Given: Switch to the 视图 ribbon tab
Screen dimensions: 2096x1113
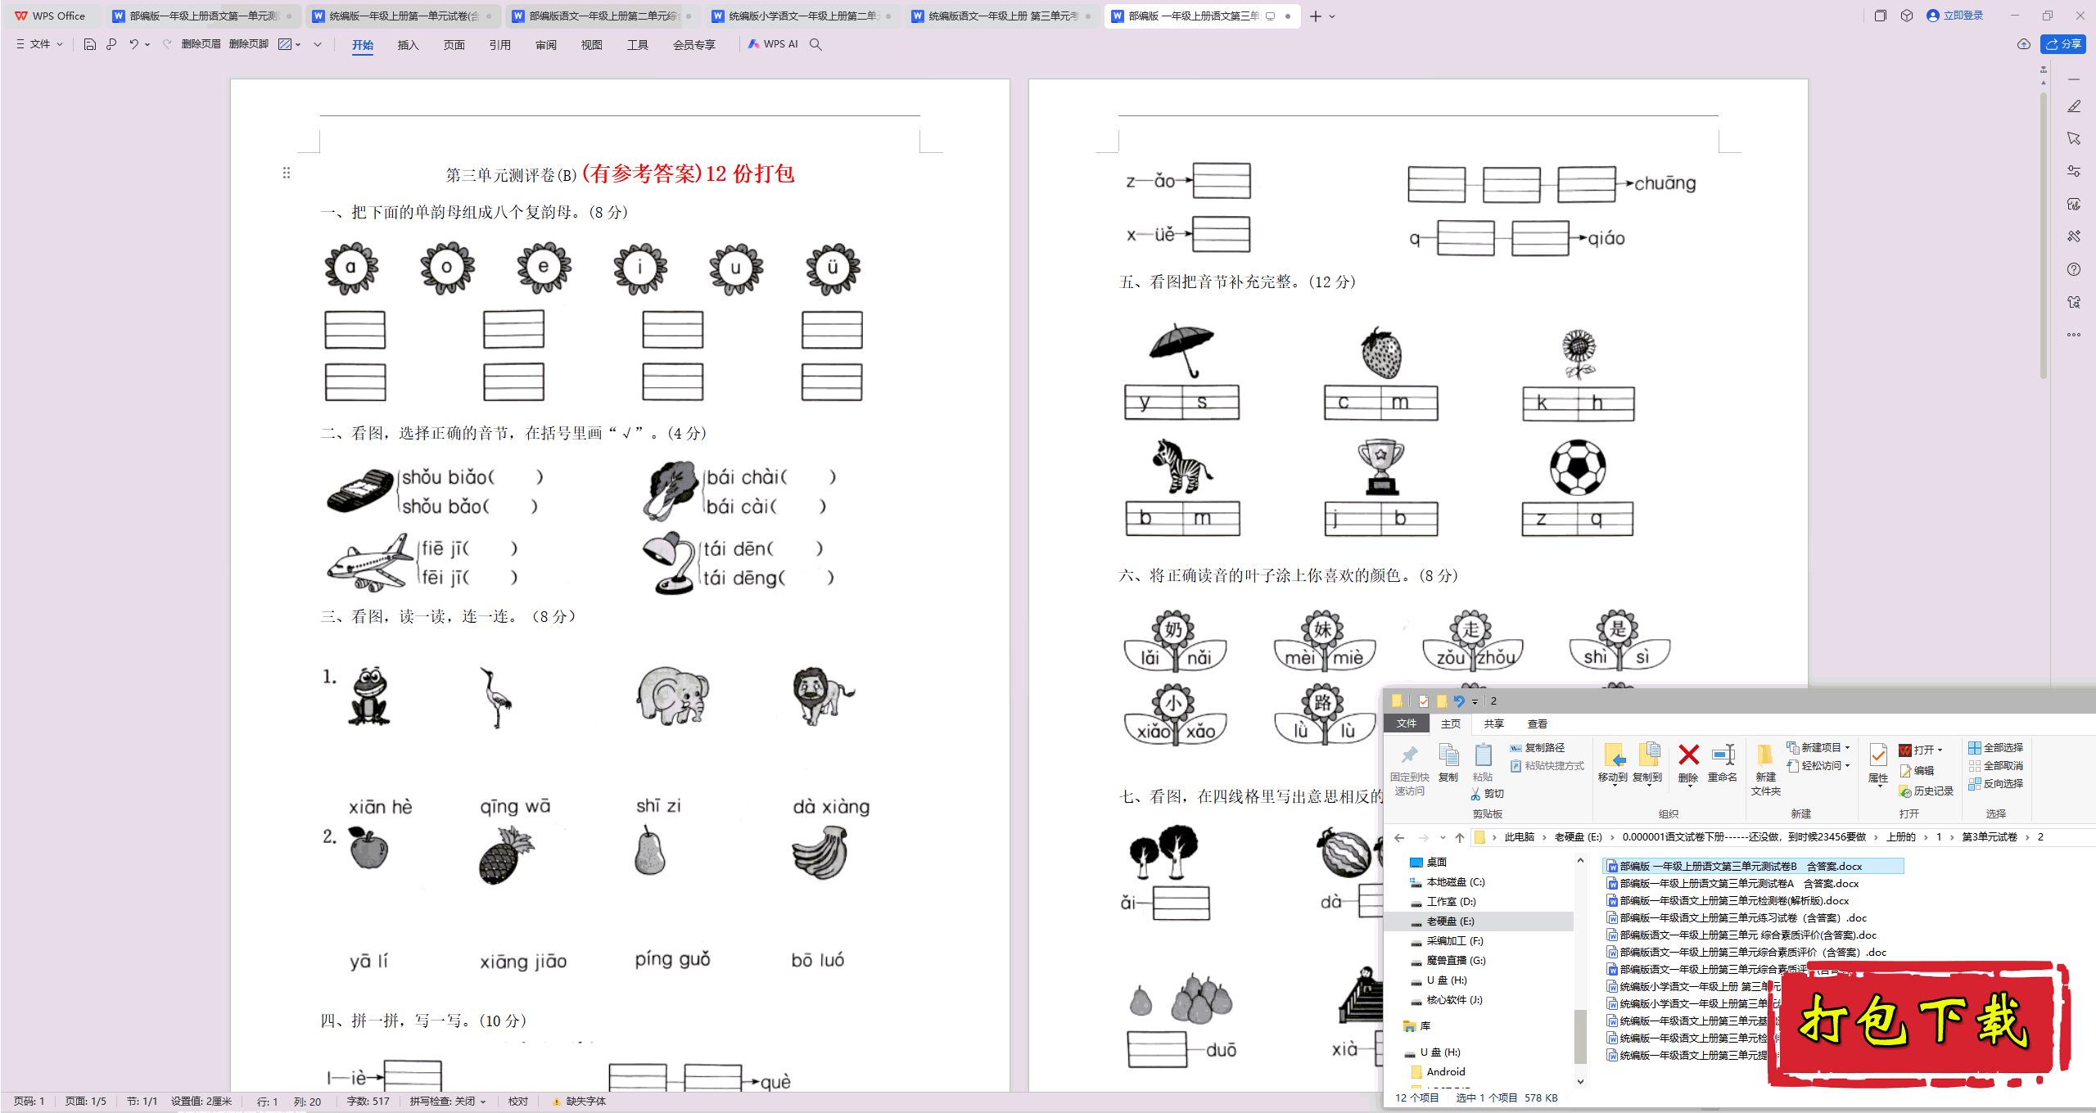Looking at the screenshot, I should tap(591, 45).
